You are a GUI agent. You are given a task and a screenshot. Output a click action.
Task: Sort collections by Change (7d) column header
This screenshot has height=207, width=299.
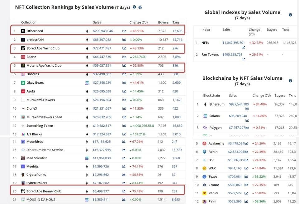click(x=138, y=22)
